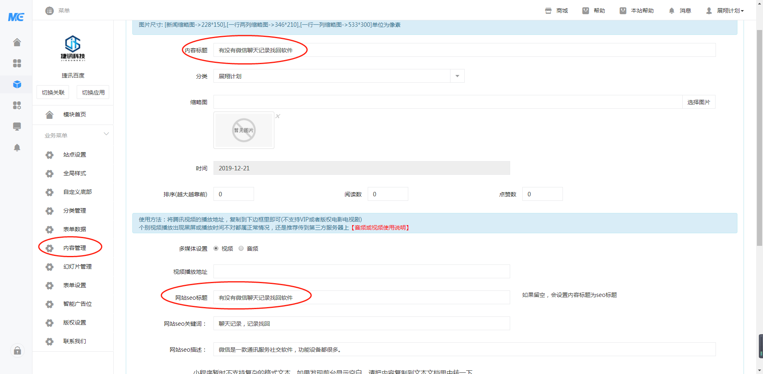This screenshot has height=374, width=763.
Task: Click the 消息 bell icon
Action: click(672, 11)
